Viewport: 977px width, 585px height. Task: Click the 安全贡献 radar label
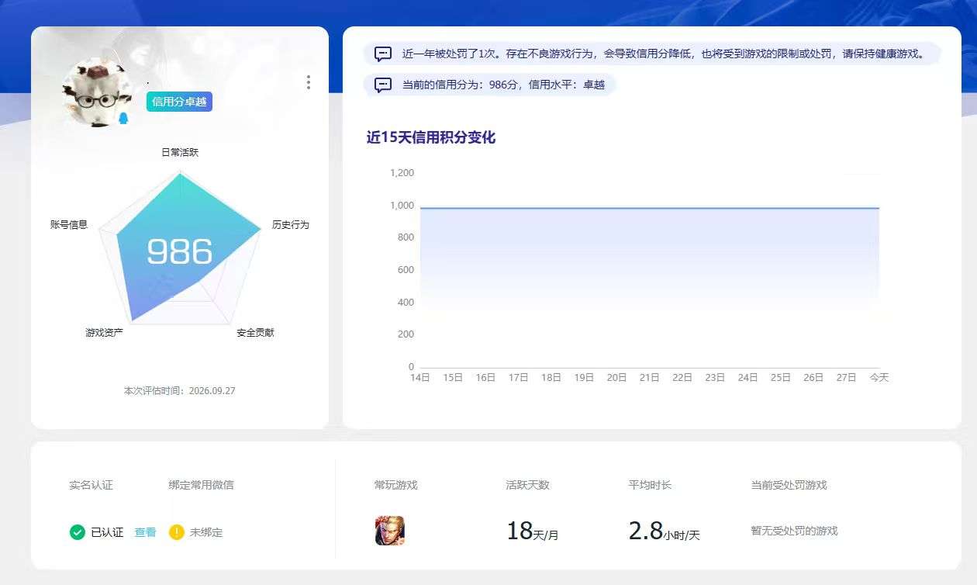tap(255, 333)
